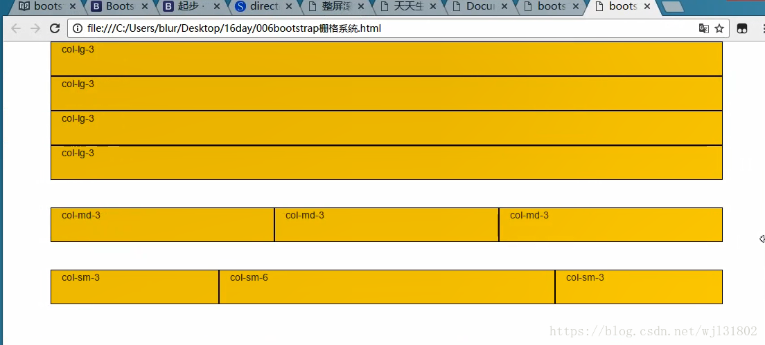This screenshot has width=765, height=345.
Task: Click the 'col-sm-6' column text
Action: pyautogui.click(x=249, y=277)
